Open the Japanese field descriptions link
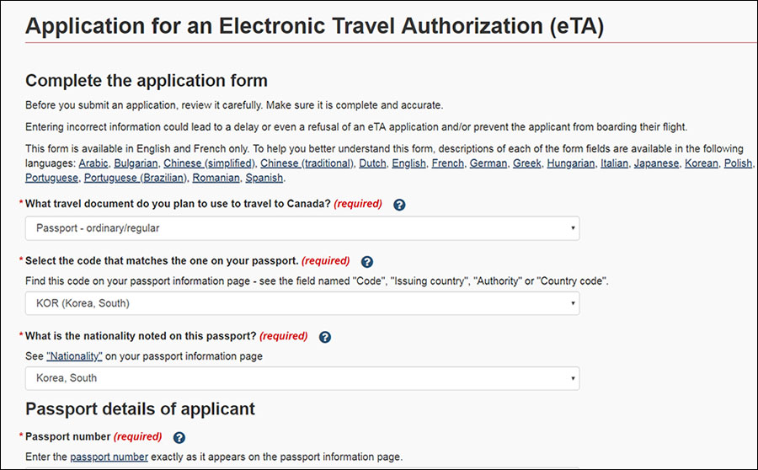Viewport: 758px width, 470px height. click(656, 163)
